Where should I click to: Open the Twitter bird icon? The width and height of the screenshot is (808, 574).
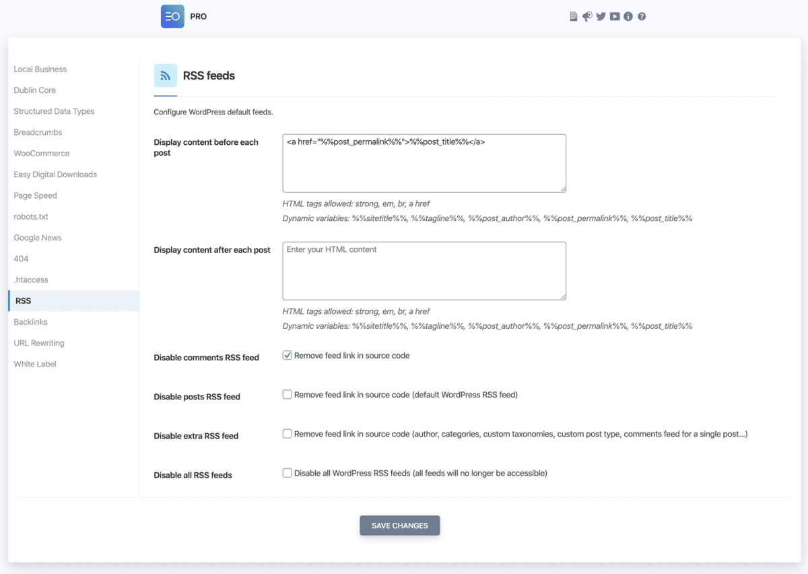point(601,16)
